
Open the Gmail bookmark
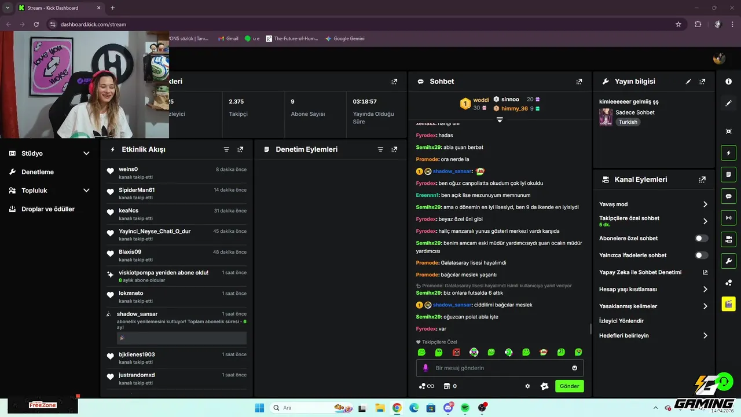click(x=228, y=39)
